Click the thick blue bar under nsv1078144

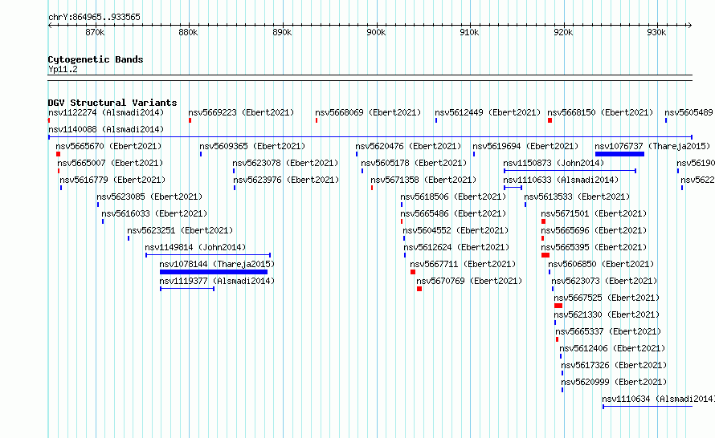[x=214, y=272]
